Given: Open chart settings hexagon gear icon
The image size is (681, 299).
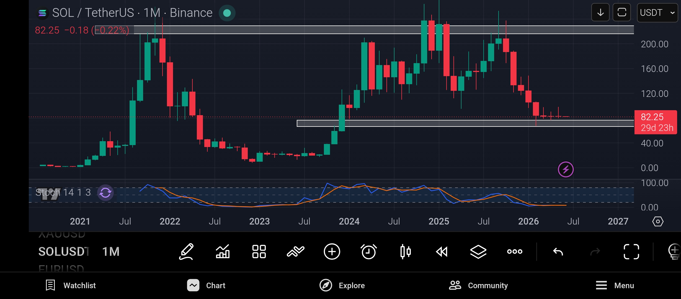Looking at the screenshot, I should [x=658, y=221].
